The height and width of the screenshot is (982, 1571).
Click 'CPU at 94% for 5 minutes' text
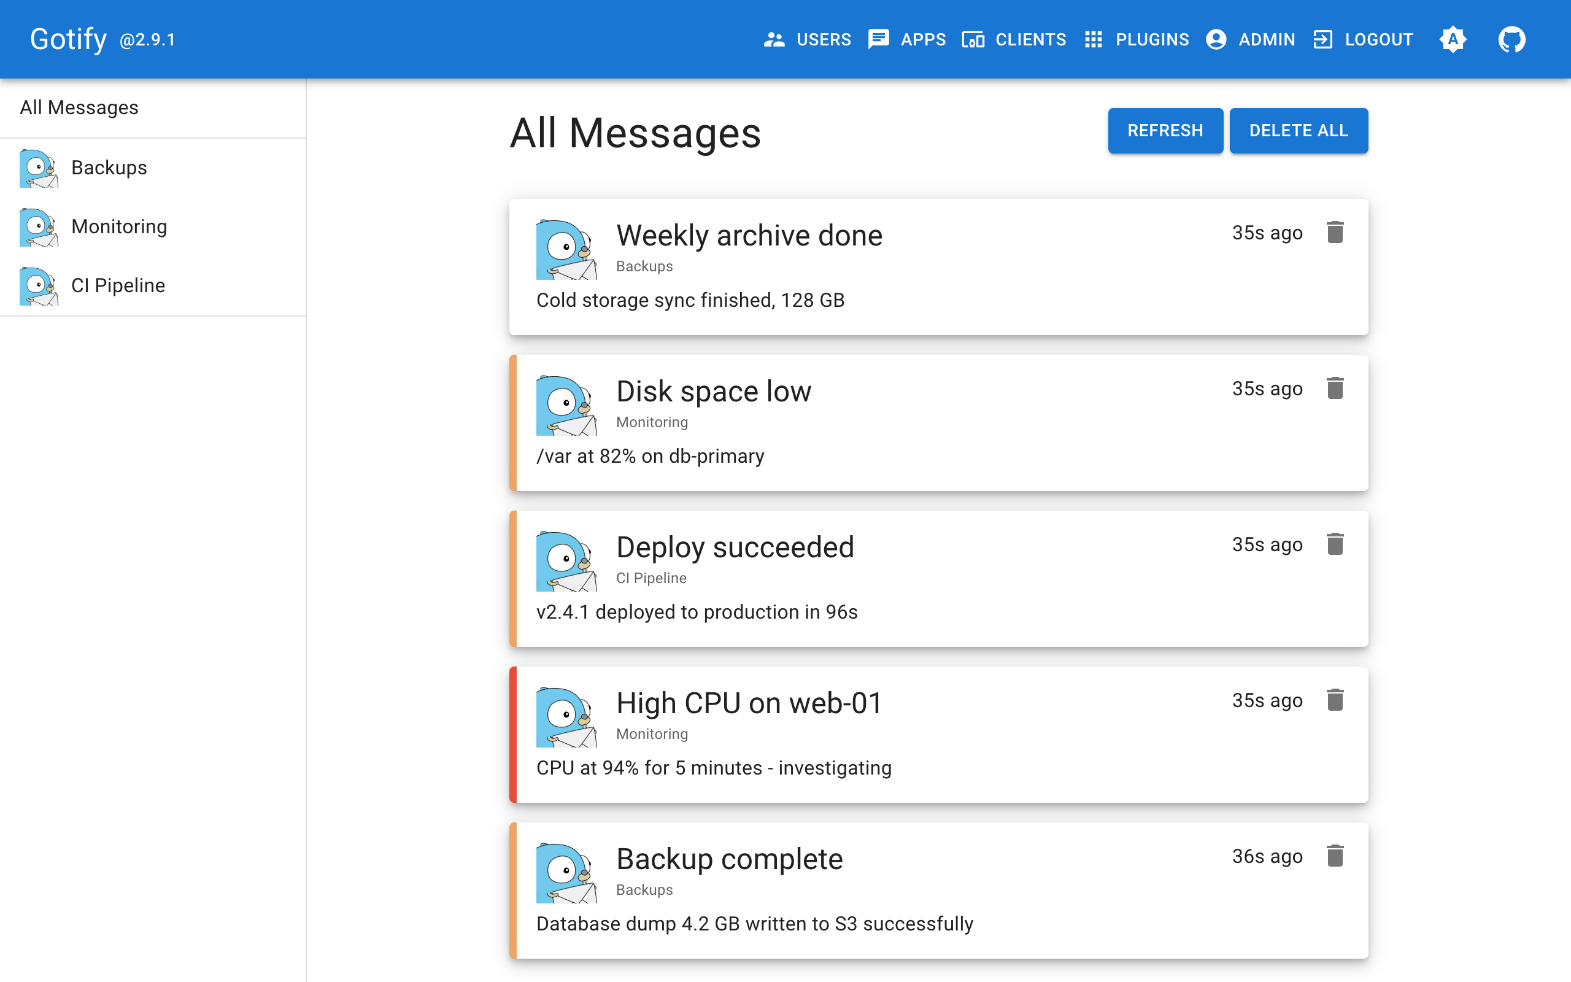pos(649,768)
